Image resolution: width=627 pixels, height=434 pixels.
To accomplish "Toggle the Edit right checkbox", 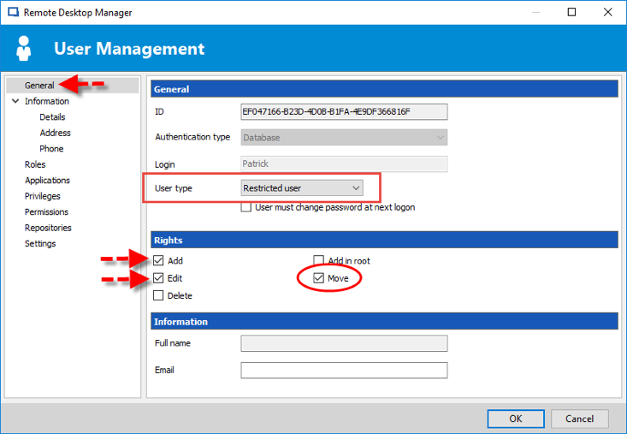I will (x=158, y=278).
